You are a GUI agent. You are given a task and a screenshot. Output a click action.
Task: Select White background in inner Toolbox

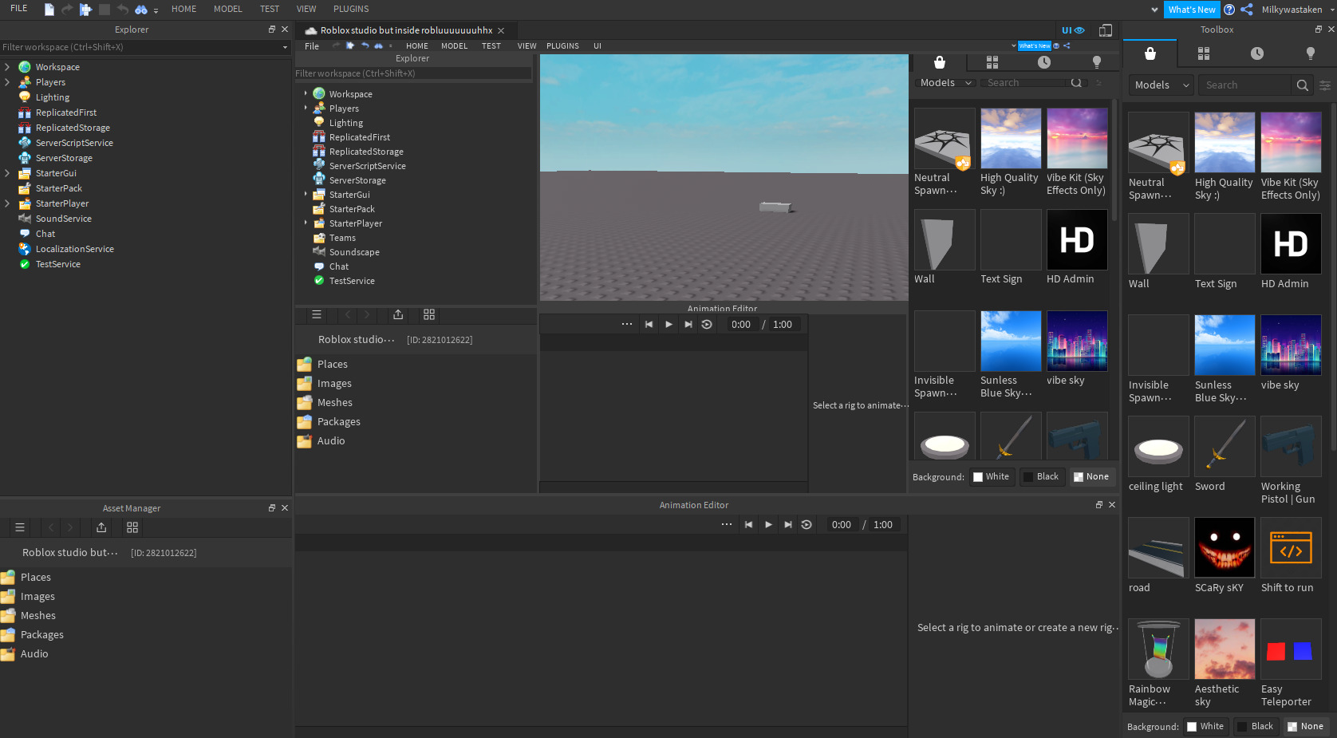tap(992, 476)
